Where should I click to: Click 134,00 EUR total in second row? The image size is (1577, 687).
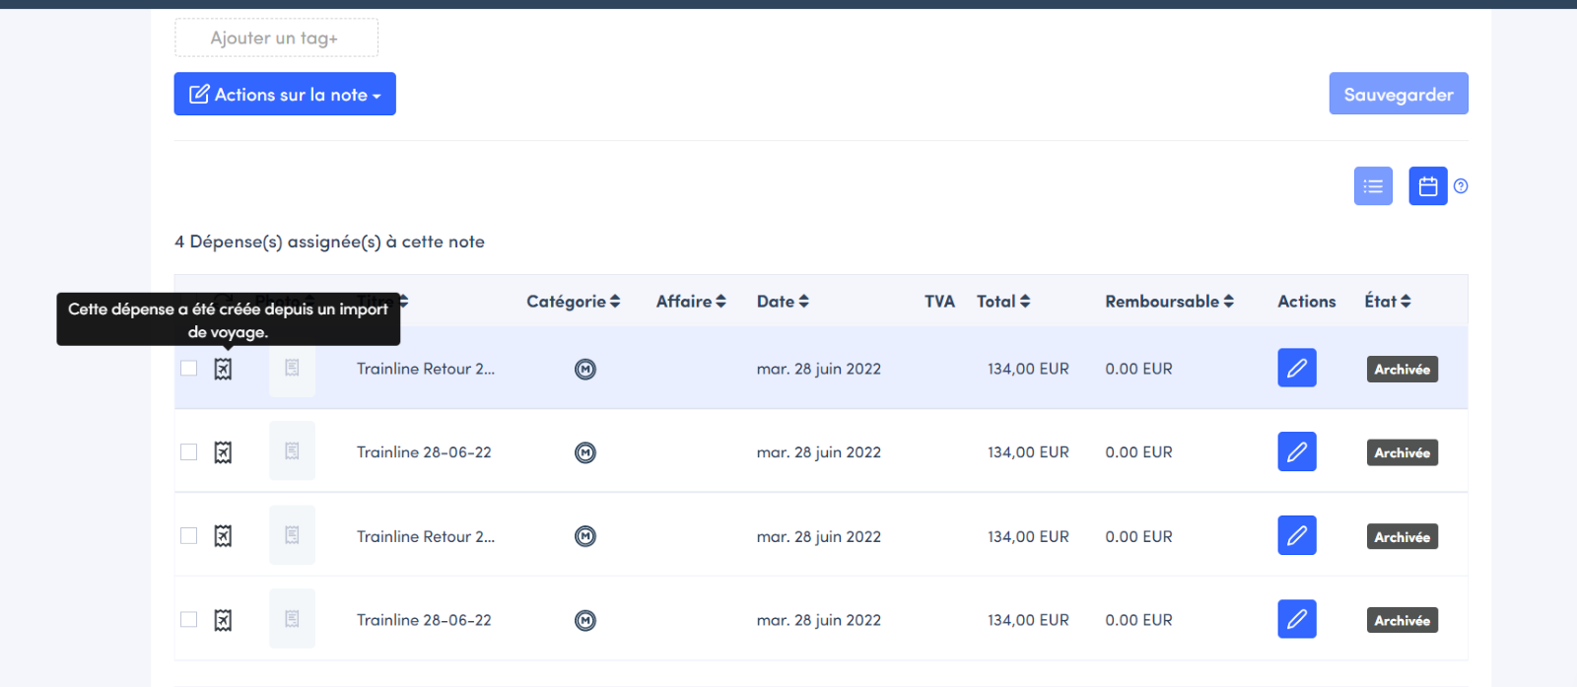1028,452
